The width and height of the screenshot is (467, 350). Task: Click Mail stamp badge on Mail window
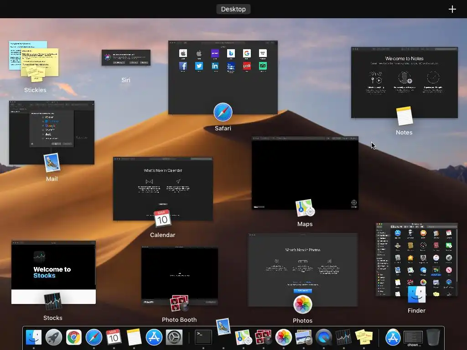52,163
